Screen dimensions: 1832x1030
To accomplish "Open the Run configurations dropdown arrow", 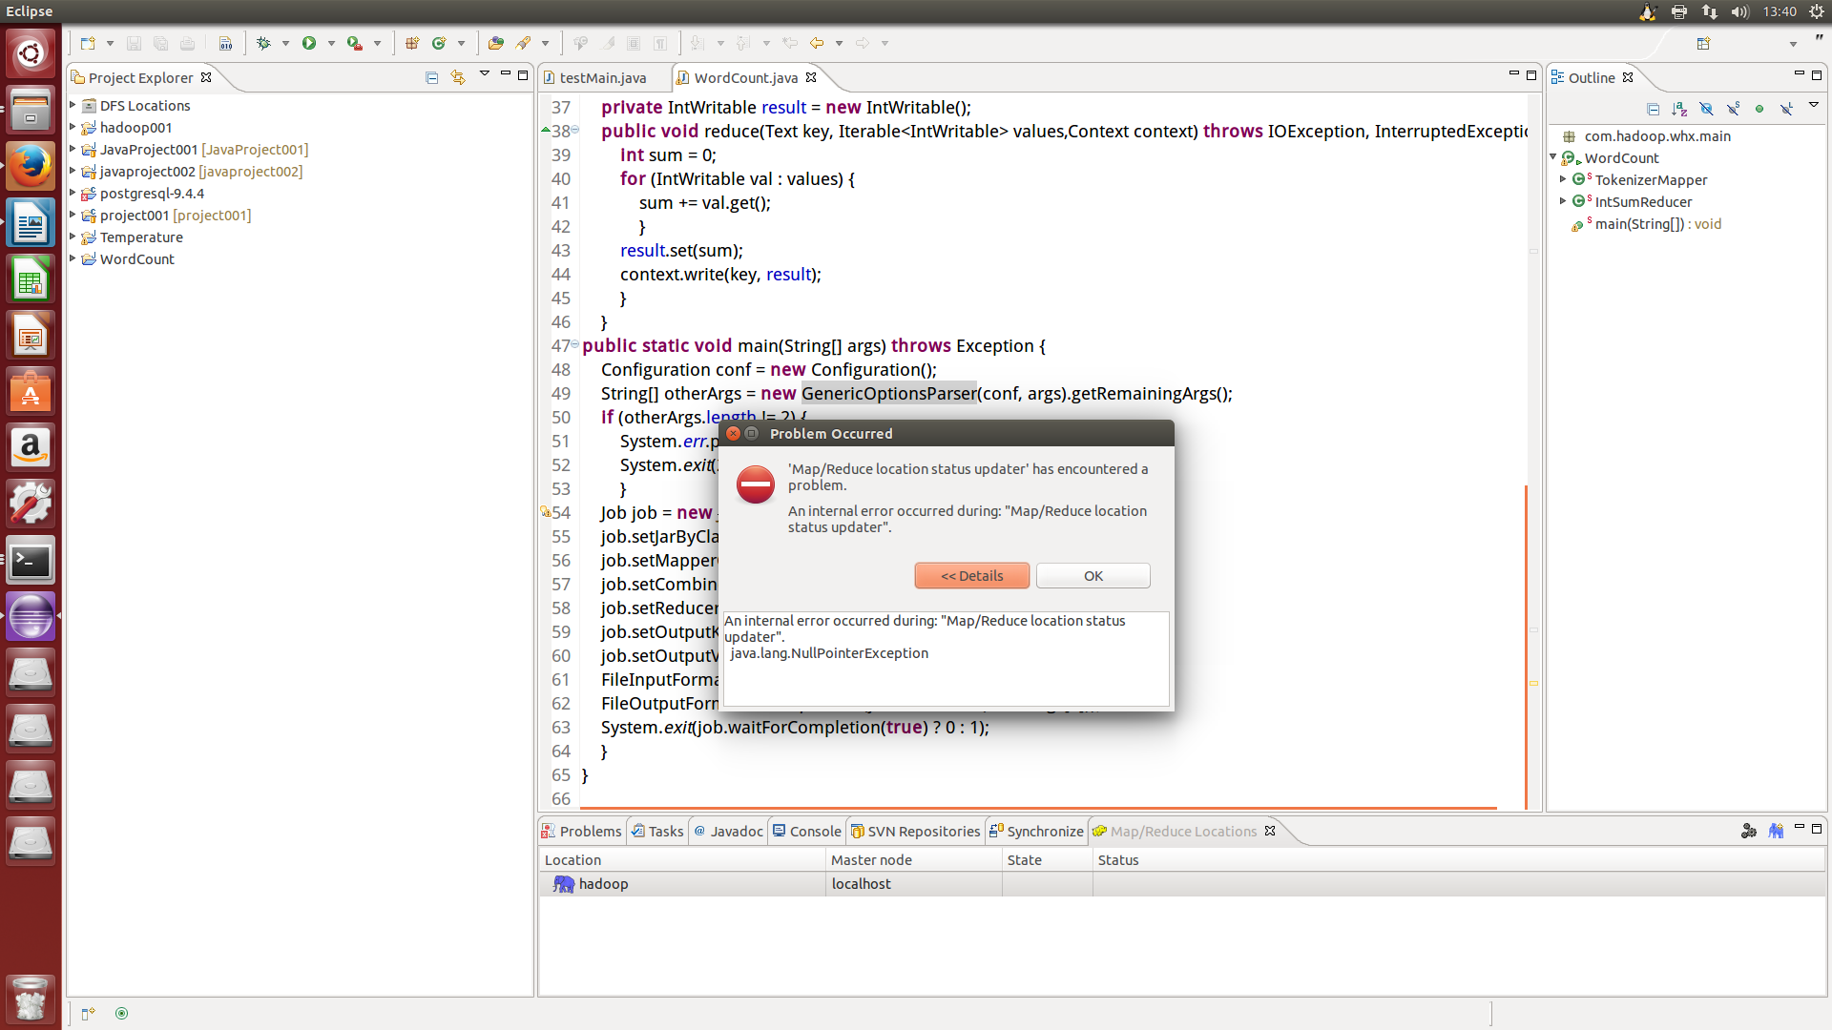I will pos(331,43).
